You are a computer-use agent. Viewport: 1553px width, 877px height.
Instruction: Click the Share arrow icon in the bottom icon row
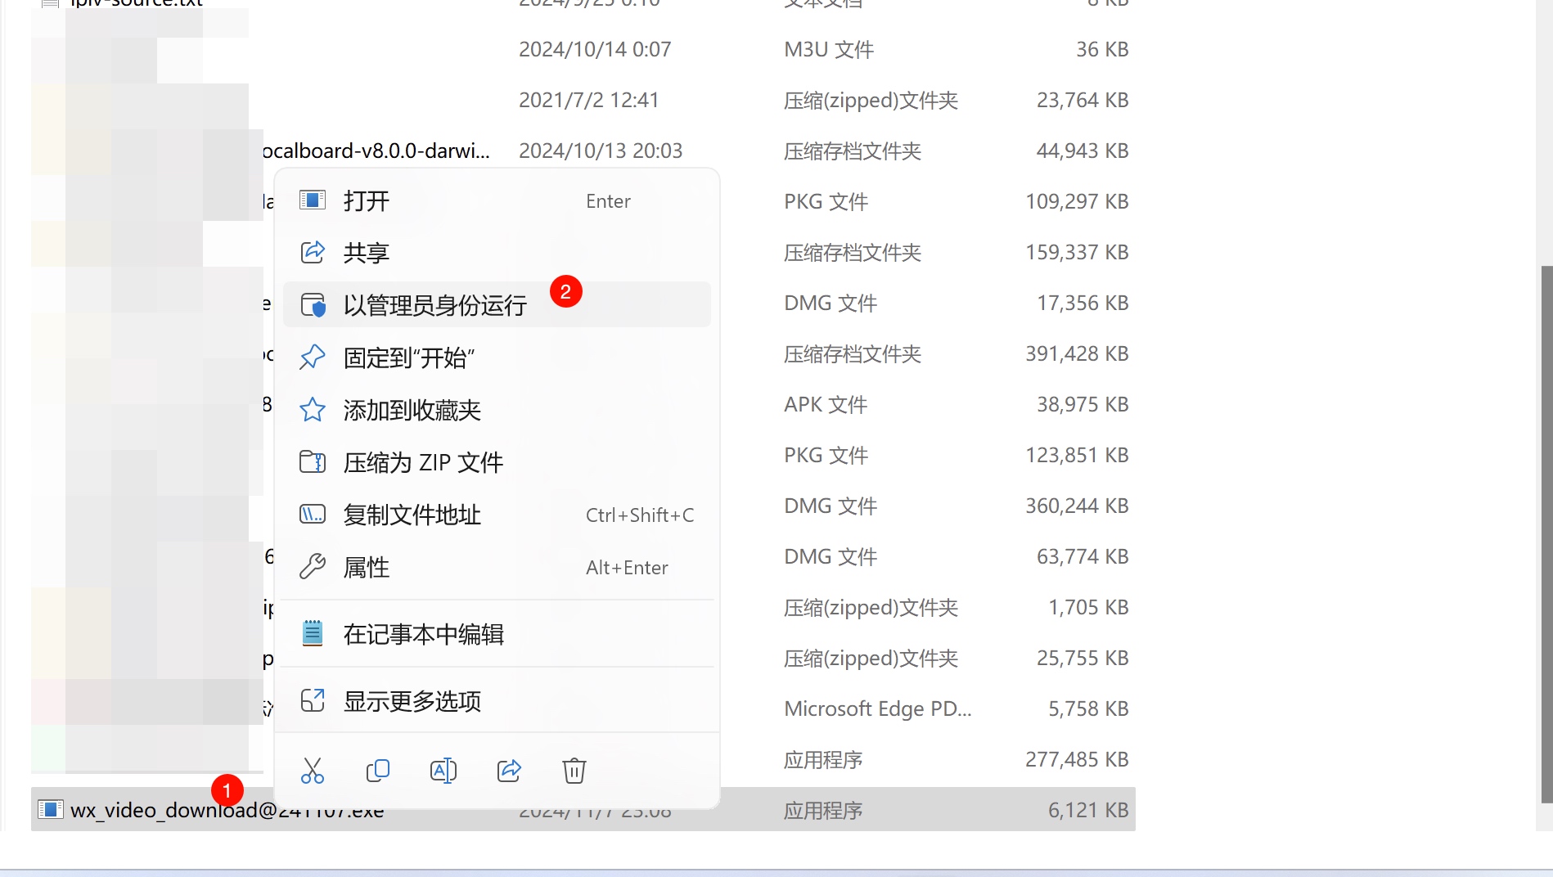(509, 771)
